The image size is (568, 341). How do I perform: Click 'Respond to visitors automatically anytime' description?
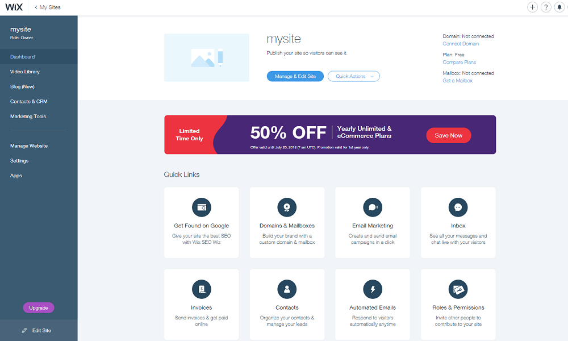pos(373,321)
